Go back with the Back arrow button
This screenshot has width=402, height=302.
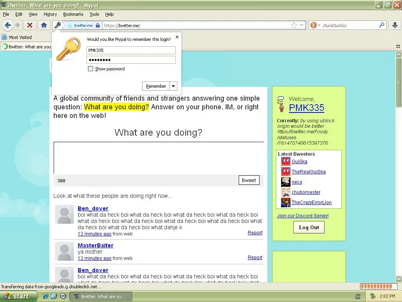coord(7,25)
